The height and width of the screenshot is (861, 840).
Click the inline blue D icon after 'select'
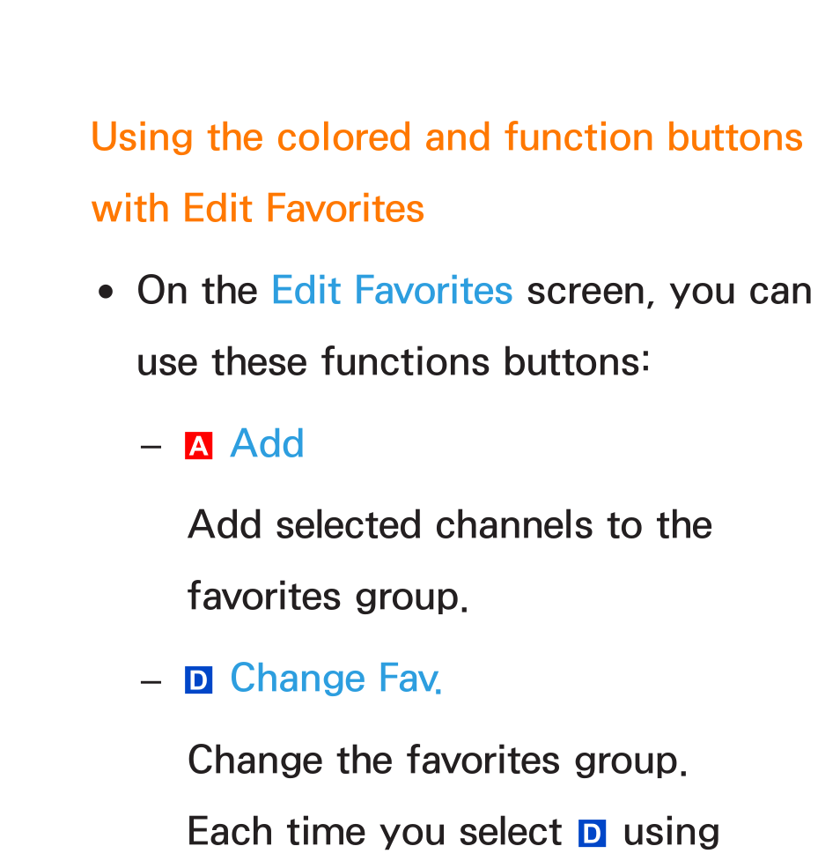592,834
